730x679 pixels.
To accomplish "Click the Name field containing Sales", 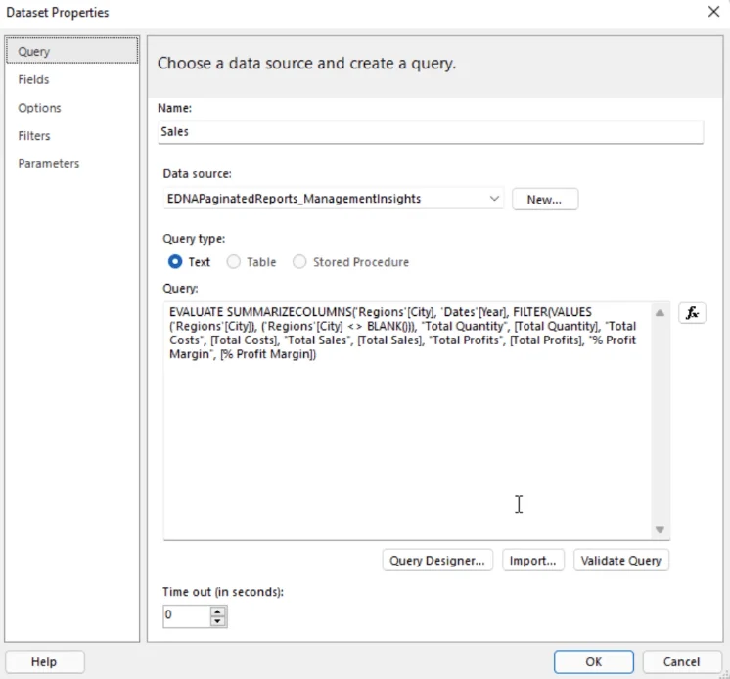I will (431, 132).
